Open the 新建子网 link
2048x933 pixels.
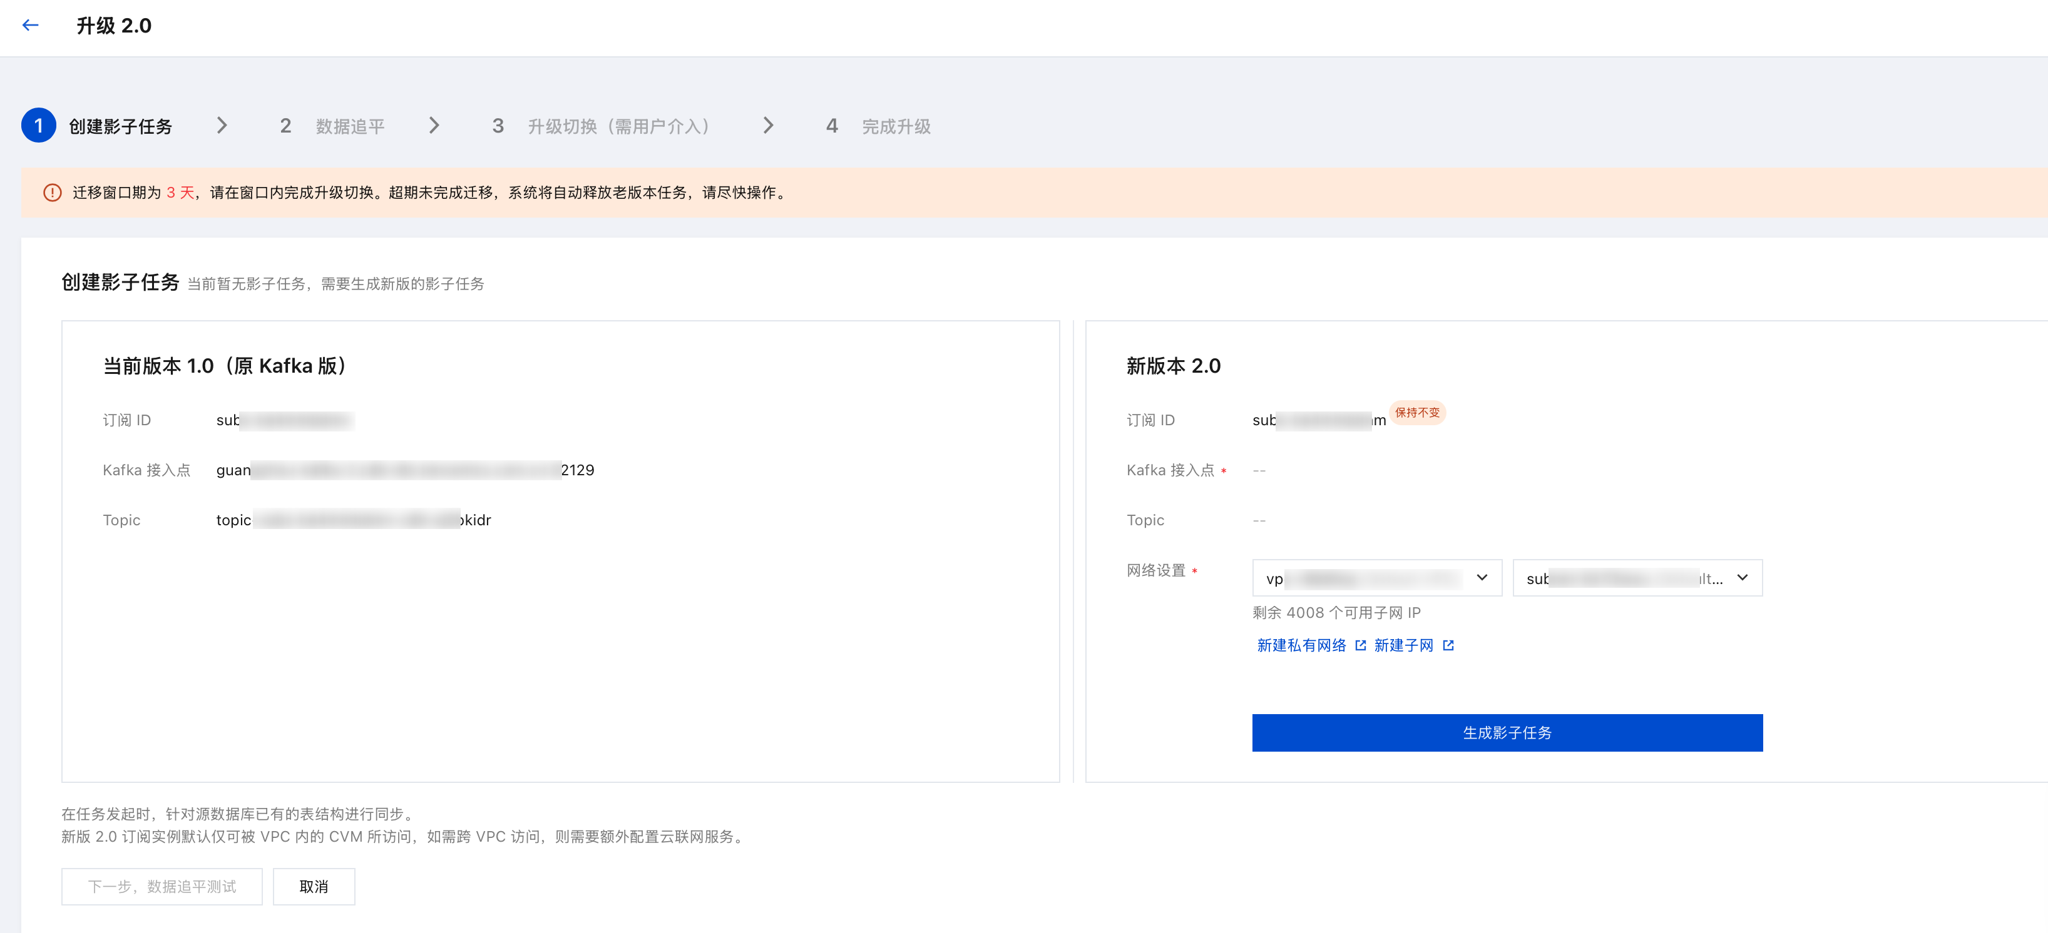[x=1403, y=645]
